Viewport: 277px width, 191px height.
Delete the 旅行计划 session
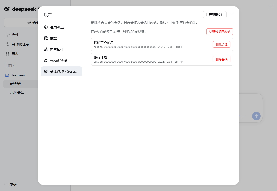pyautogui.click(x=222, y=59)
